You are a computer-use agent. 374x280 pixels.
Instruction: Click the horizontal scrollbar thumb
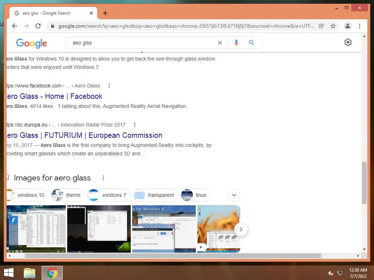point(173,256)
